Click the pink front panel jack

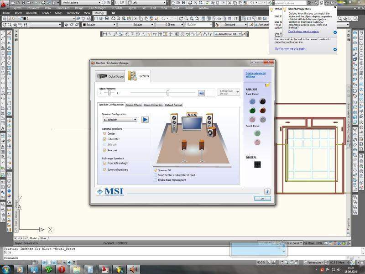point(257,142)
